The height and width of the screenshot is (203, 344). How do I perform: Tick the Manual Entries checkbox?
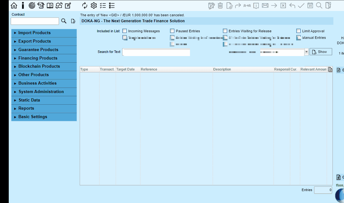[x=298, y=38]
